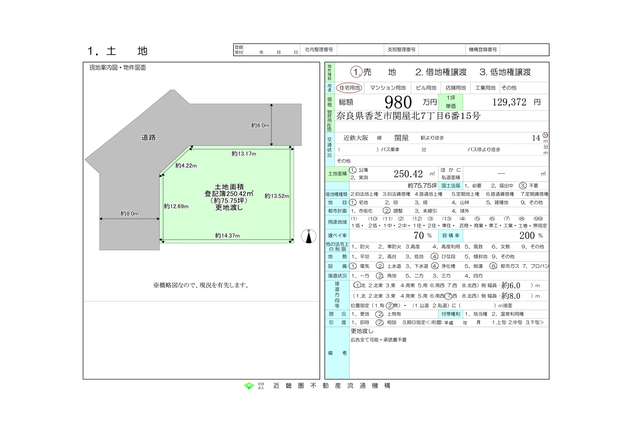Click road width 約8.0 value
Viewport: 618px width, 437px height.
pos(511,296)
